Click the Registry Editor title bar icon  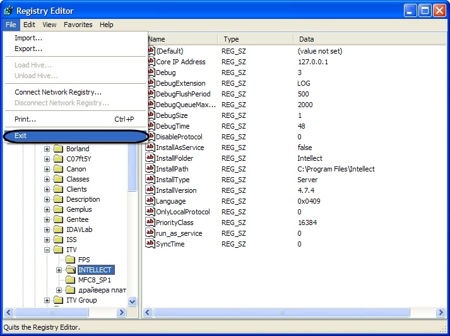(x=8, y=11)
